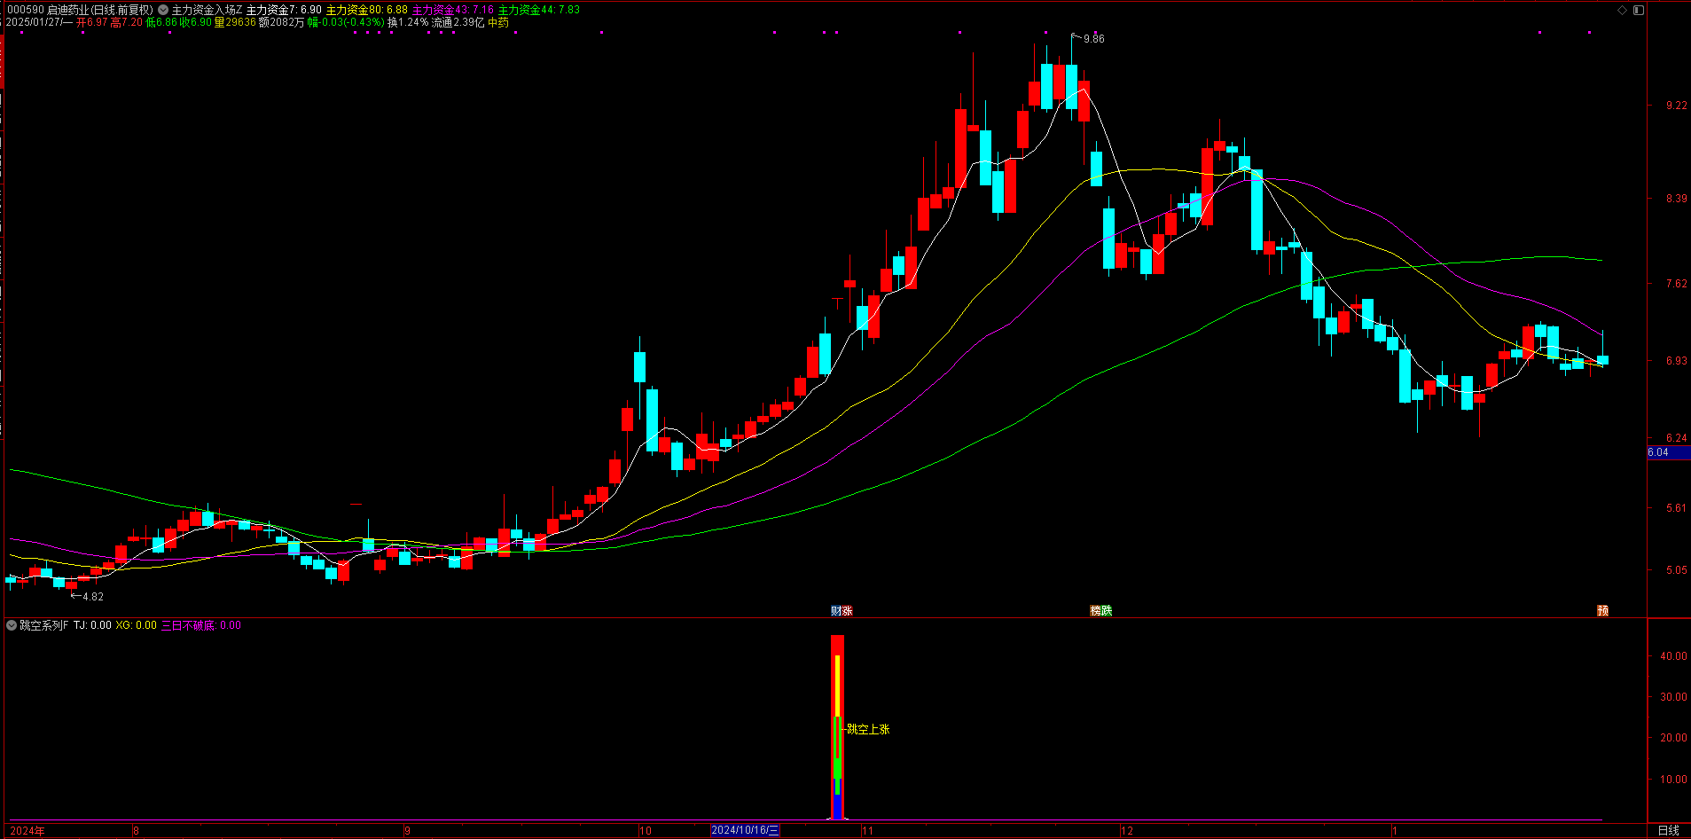
Task: Click the 跳空系列F sub-indicator name
Action: click(44, 625)
